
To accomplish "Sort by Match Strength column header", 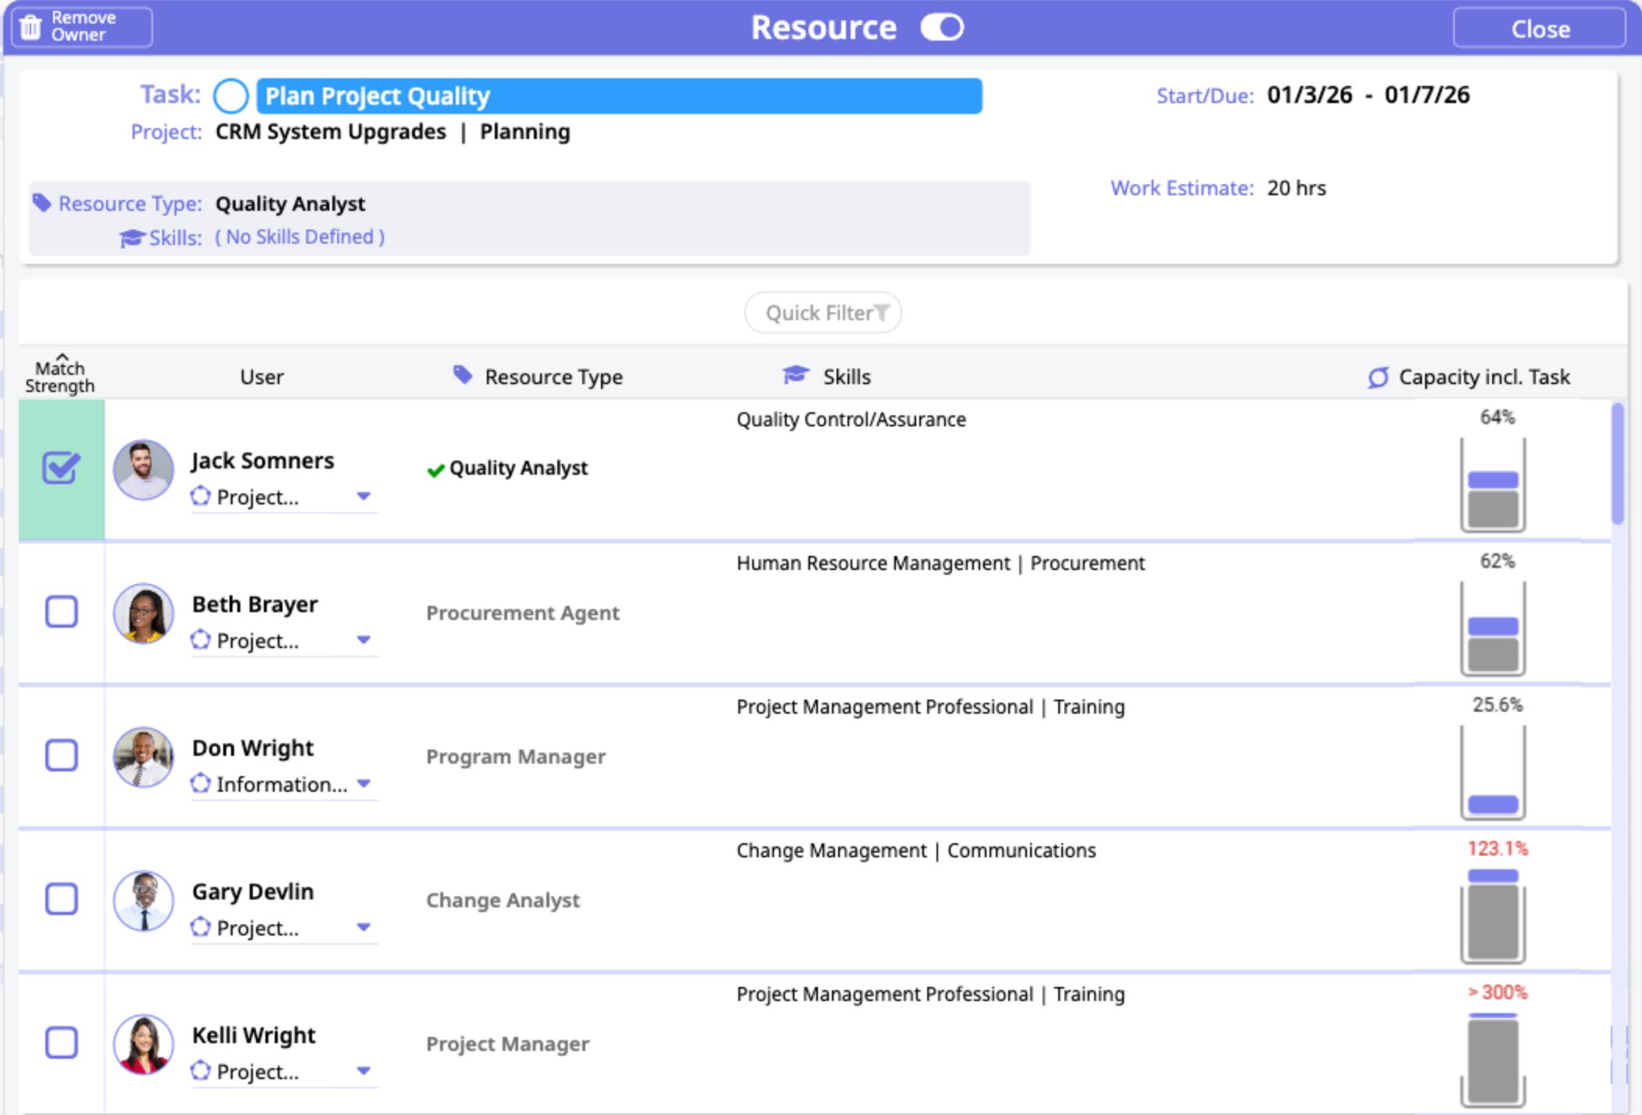I will click(60, 376).
